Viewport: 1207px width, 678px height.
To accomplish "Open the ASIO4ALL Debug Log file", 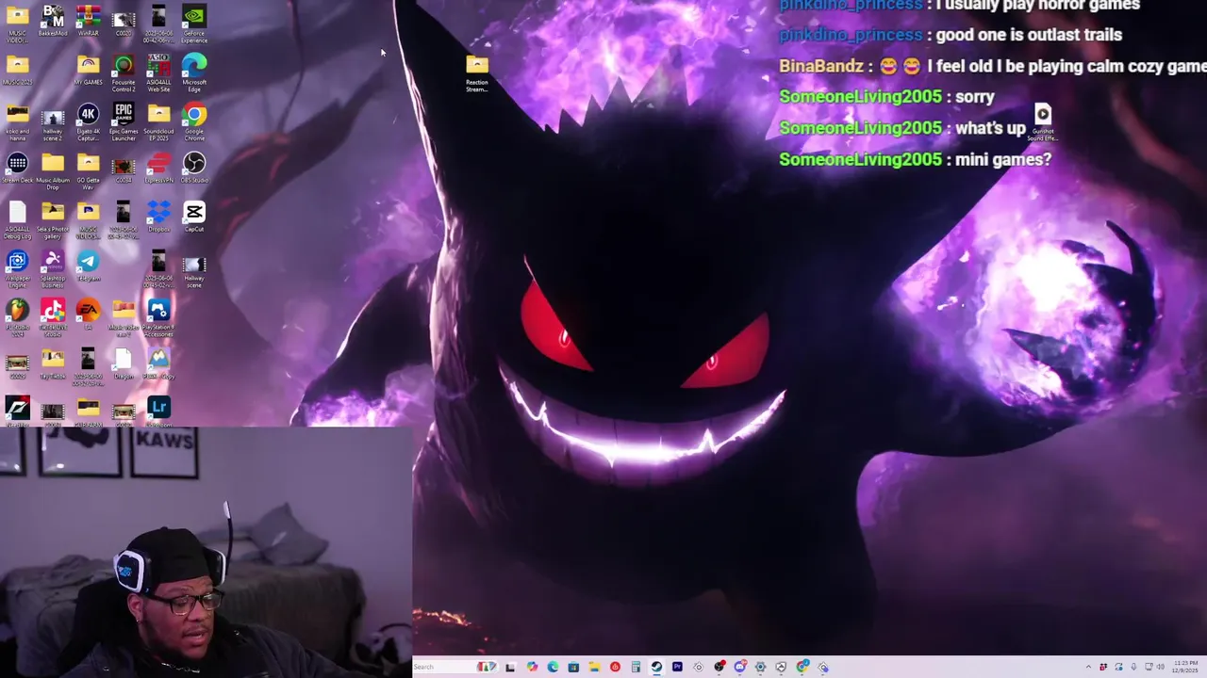I will coord(17,220).
